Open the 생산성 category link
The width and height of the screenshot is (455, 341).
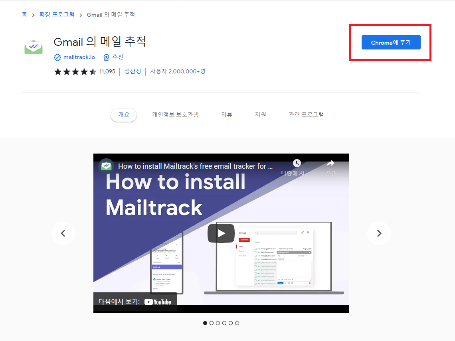[133, 71]
